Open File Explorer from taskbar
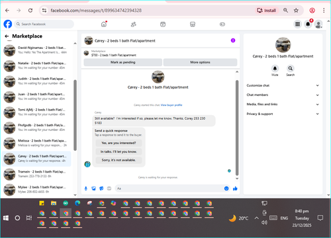Viewport: 331px width, 238px height. 54,203
